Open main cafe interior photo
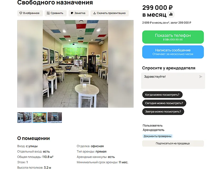Screen dimensions: 221x174 point(76,64)
